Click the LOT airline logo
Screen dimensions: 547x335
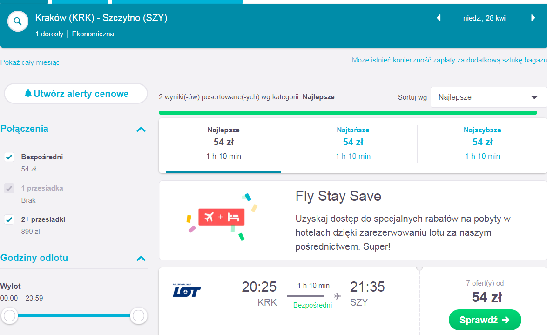(x=187, y=290)
